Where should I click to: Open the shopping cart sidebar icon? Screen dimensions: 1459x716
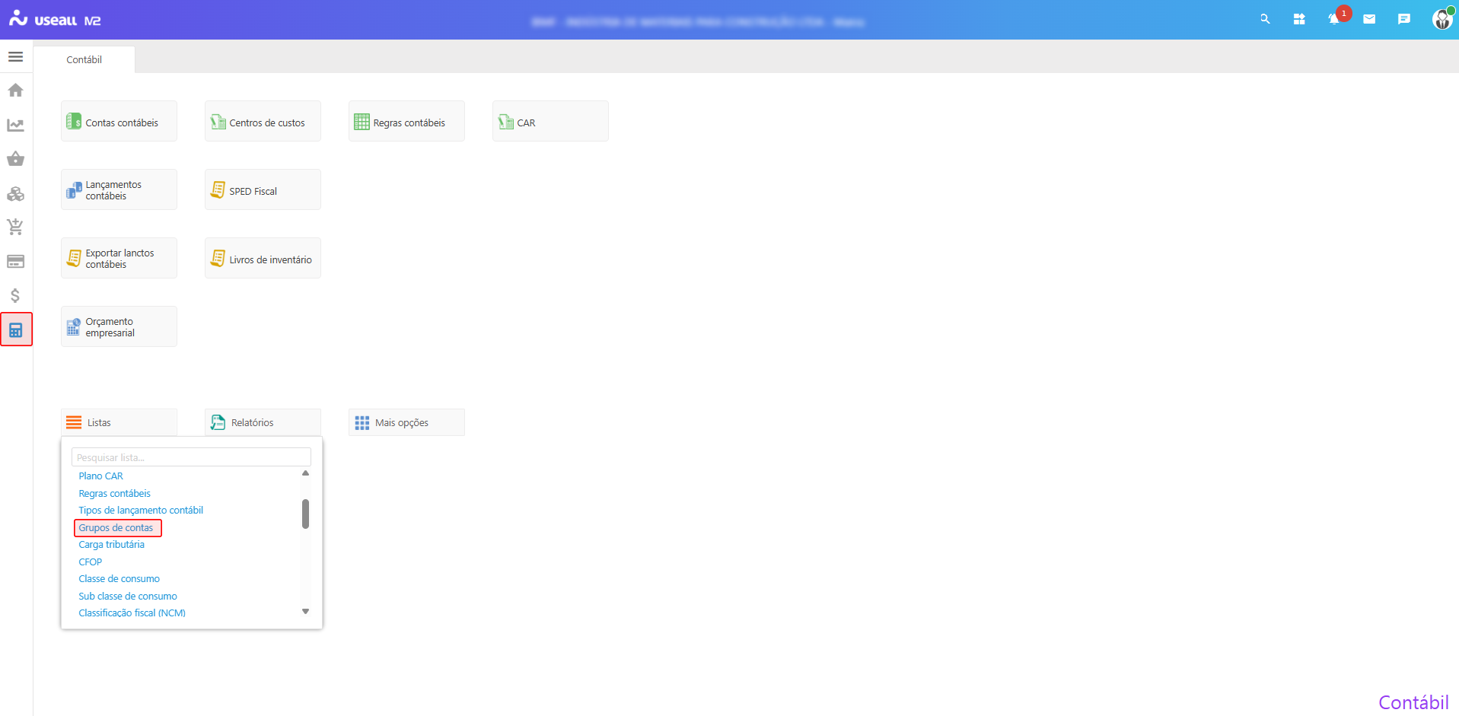click(15, 227)
